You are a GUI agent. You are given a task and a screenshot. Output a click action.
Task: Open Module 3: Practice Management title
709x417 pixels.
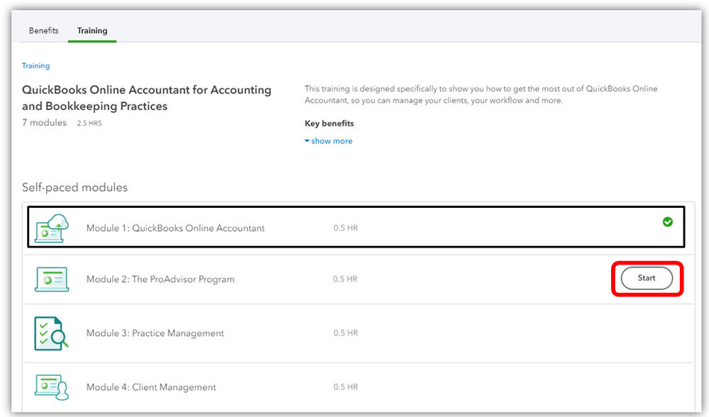click(155, 333)
